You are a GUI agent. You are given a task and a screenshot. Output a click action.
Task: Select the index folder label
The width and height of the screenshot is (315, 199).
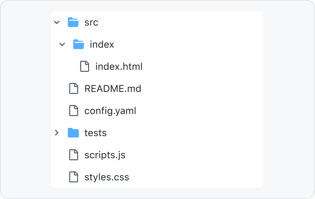(102, 45)
